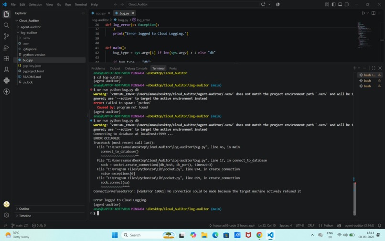The height and width of the screenshot is (241, 385).
Task: Click errors and warnings count in status bar
Action: 39,225
